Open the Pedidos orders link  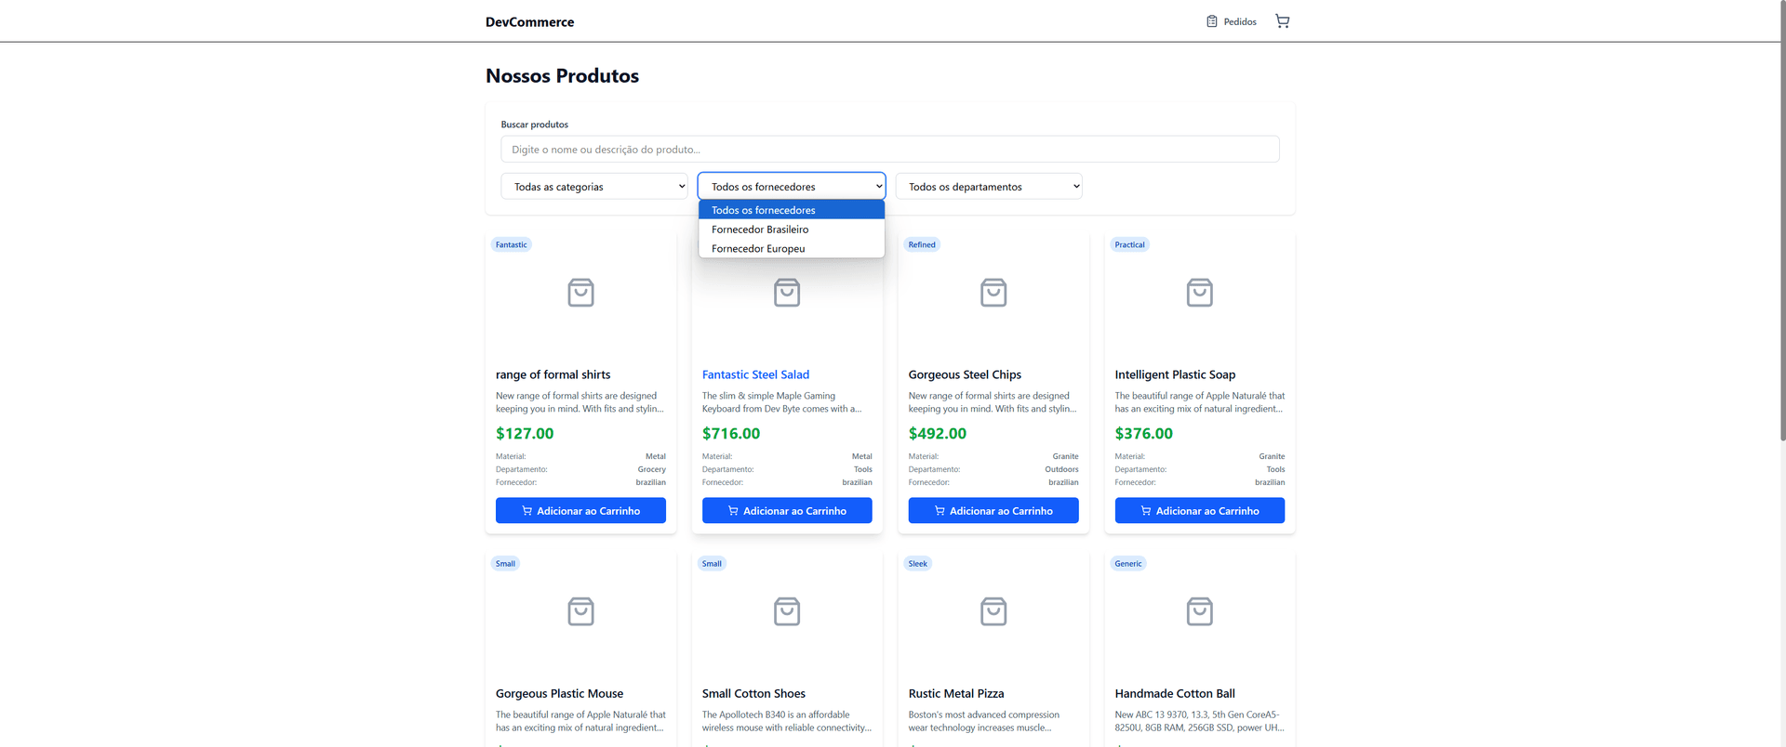pyautogui.click(x=1232, y=21)
